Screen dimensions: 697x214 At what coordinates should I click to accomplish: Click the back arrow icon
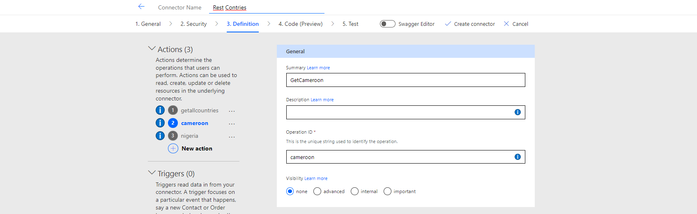point(141,7)
